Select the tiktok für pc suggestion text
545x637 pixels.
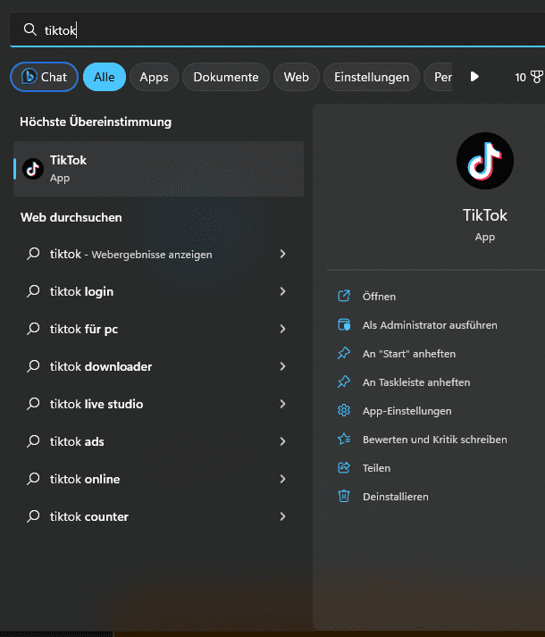click(x=84, y=329)
